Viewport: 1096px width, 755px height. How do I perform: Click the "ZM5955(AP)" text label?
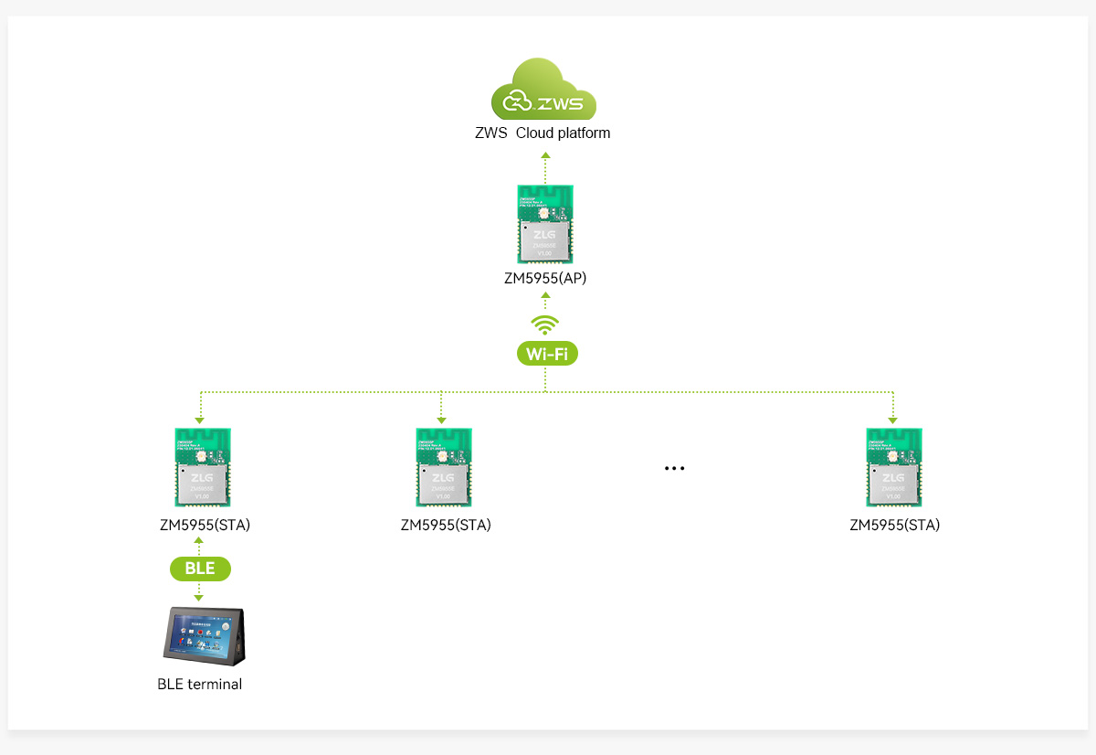(x=545, y=278)
